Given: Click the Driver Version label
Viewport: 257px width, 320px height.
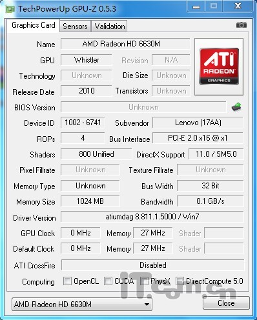Looking at the screenshot, I should point(34,218).
